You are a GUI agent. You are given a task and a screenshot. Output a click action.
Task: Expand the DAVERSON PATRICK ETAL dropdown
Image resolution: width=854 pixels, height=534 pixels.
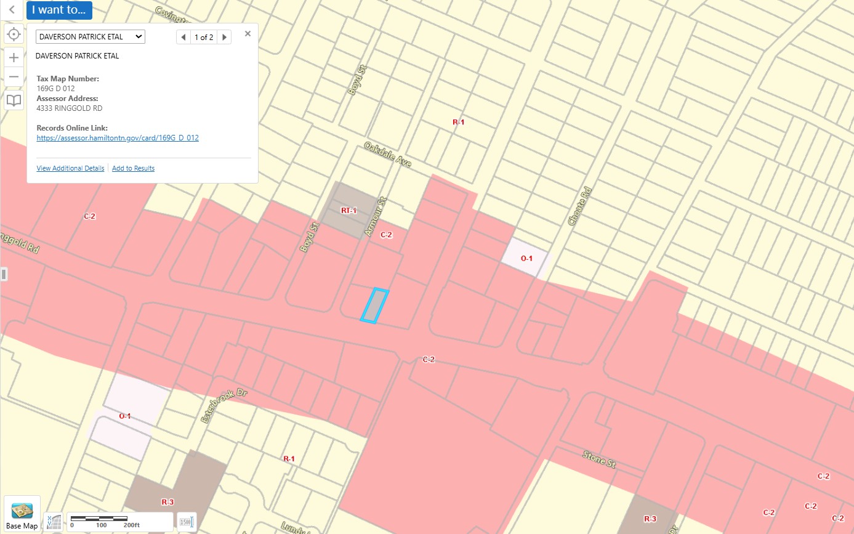[x=91, y=37]
